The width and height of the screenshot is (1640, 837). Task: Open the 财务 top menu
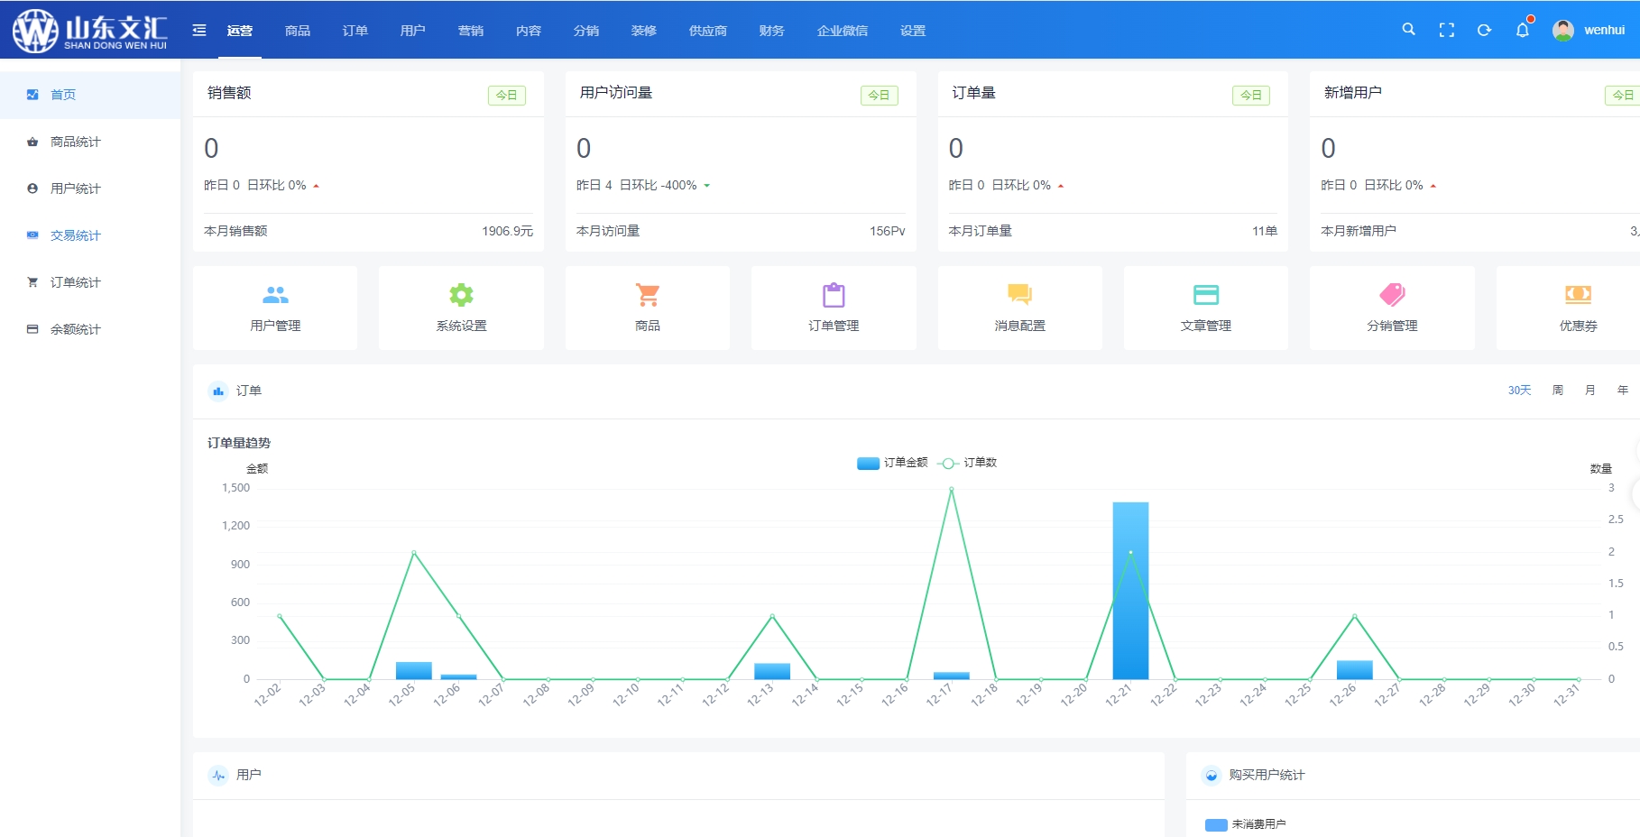pyautogui.click(x=772, y=31)
